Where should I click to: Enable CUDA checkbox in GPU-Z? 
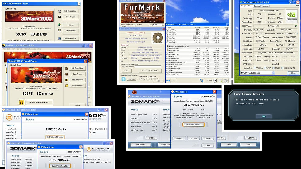[x=265, y=68]
